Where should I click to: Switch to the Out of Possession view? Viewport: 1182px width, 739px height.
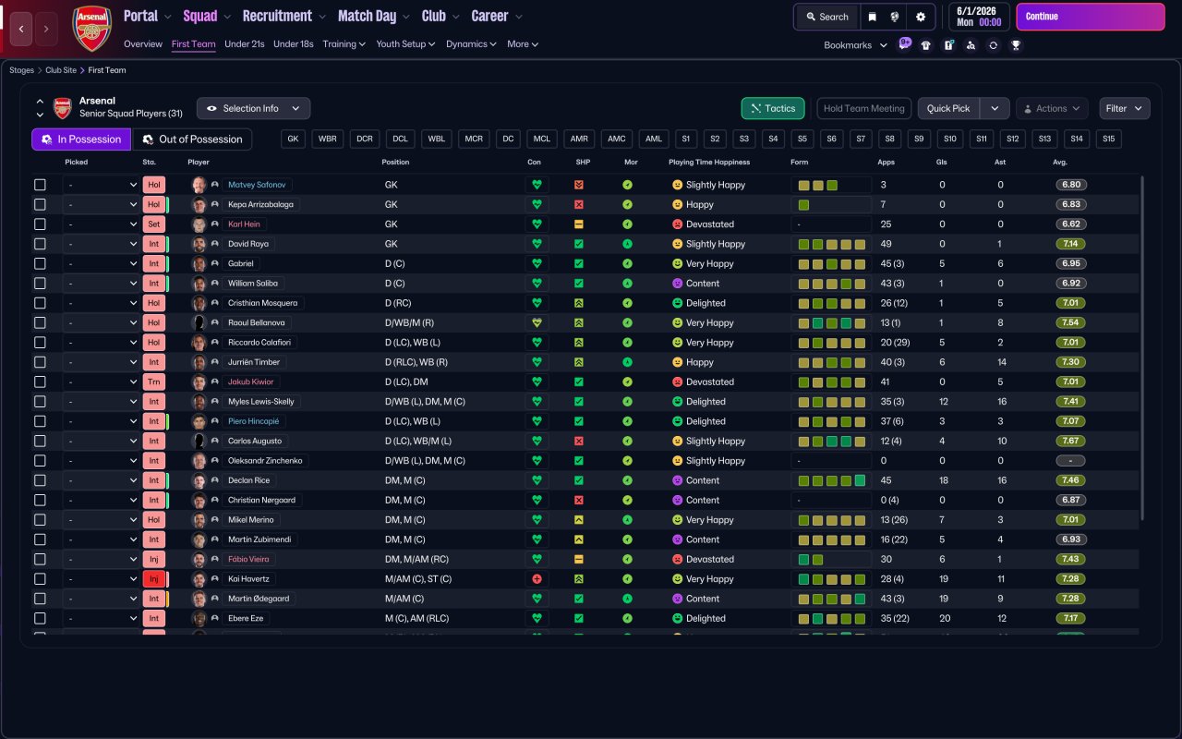tap(192, 139)
